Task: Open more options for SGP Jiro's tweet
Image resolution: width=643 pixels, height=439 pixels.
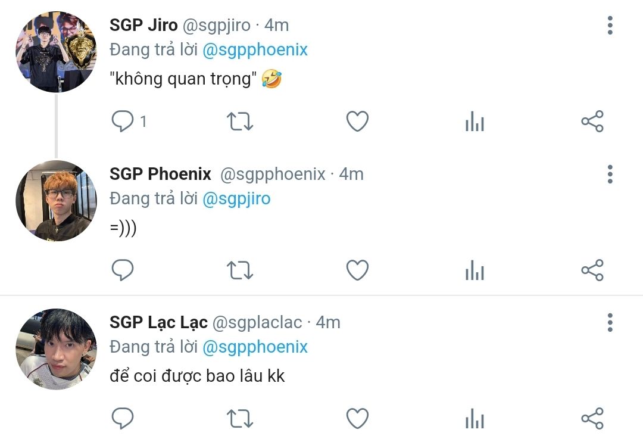Action: tap(610, 26)
